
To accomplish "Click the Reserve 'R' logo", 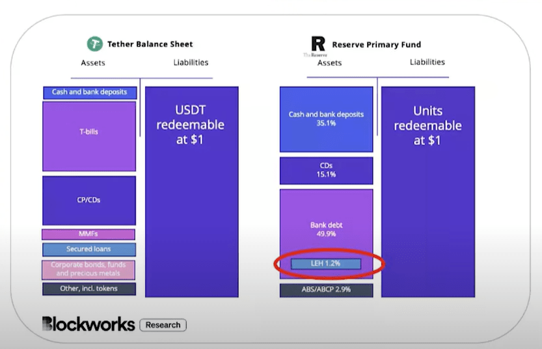I will coord(318,44).
